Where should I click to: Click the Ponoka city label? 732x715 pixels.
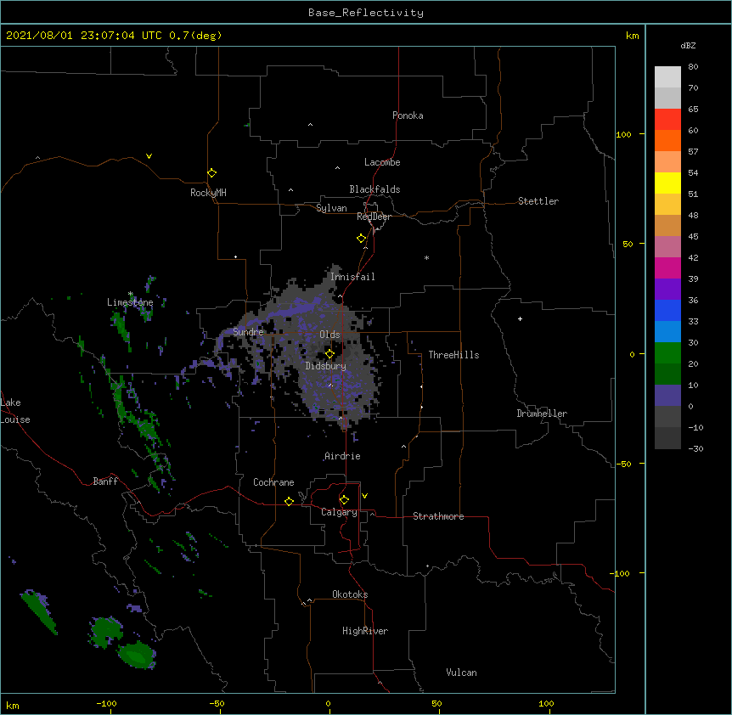pyautogui.click(x=408, y=115)
